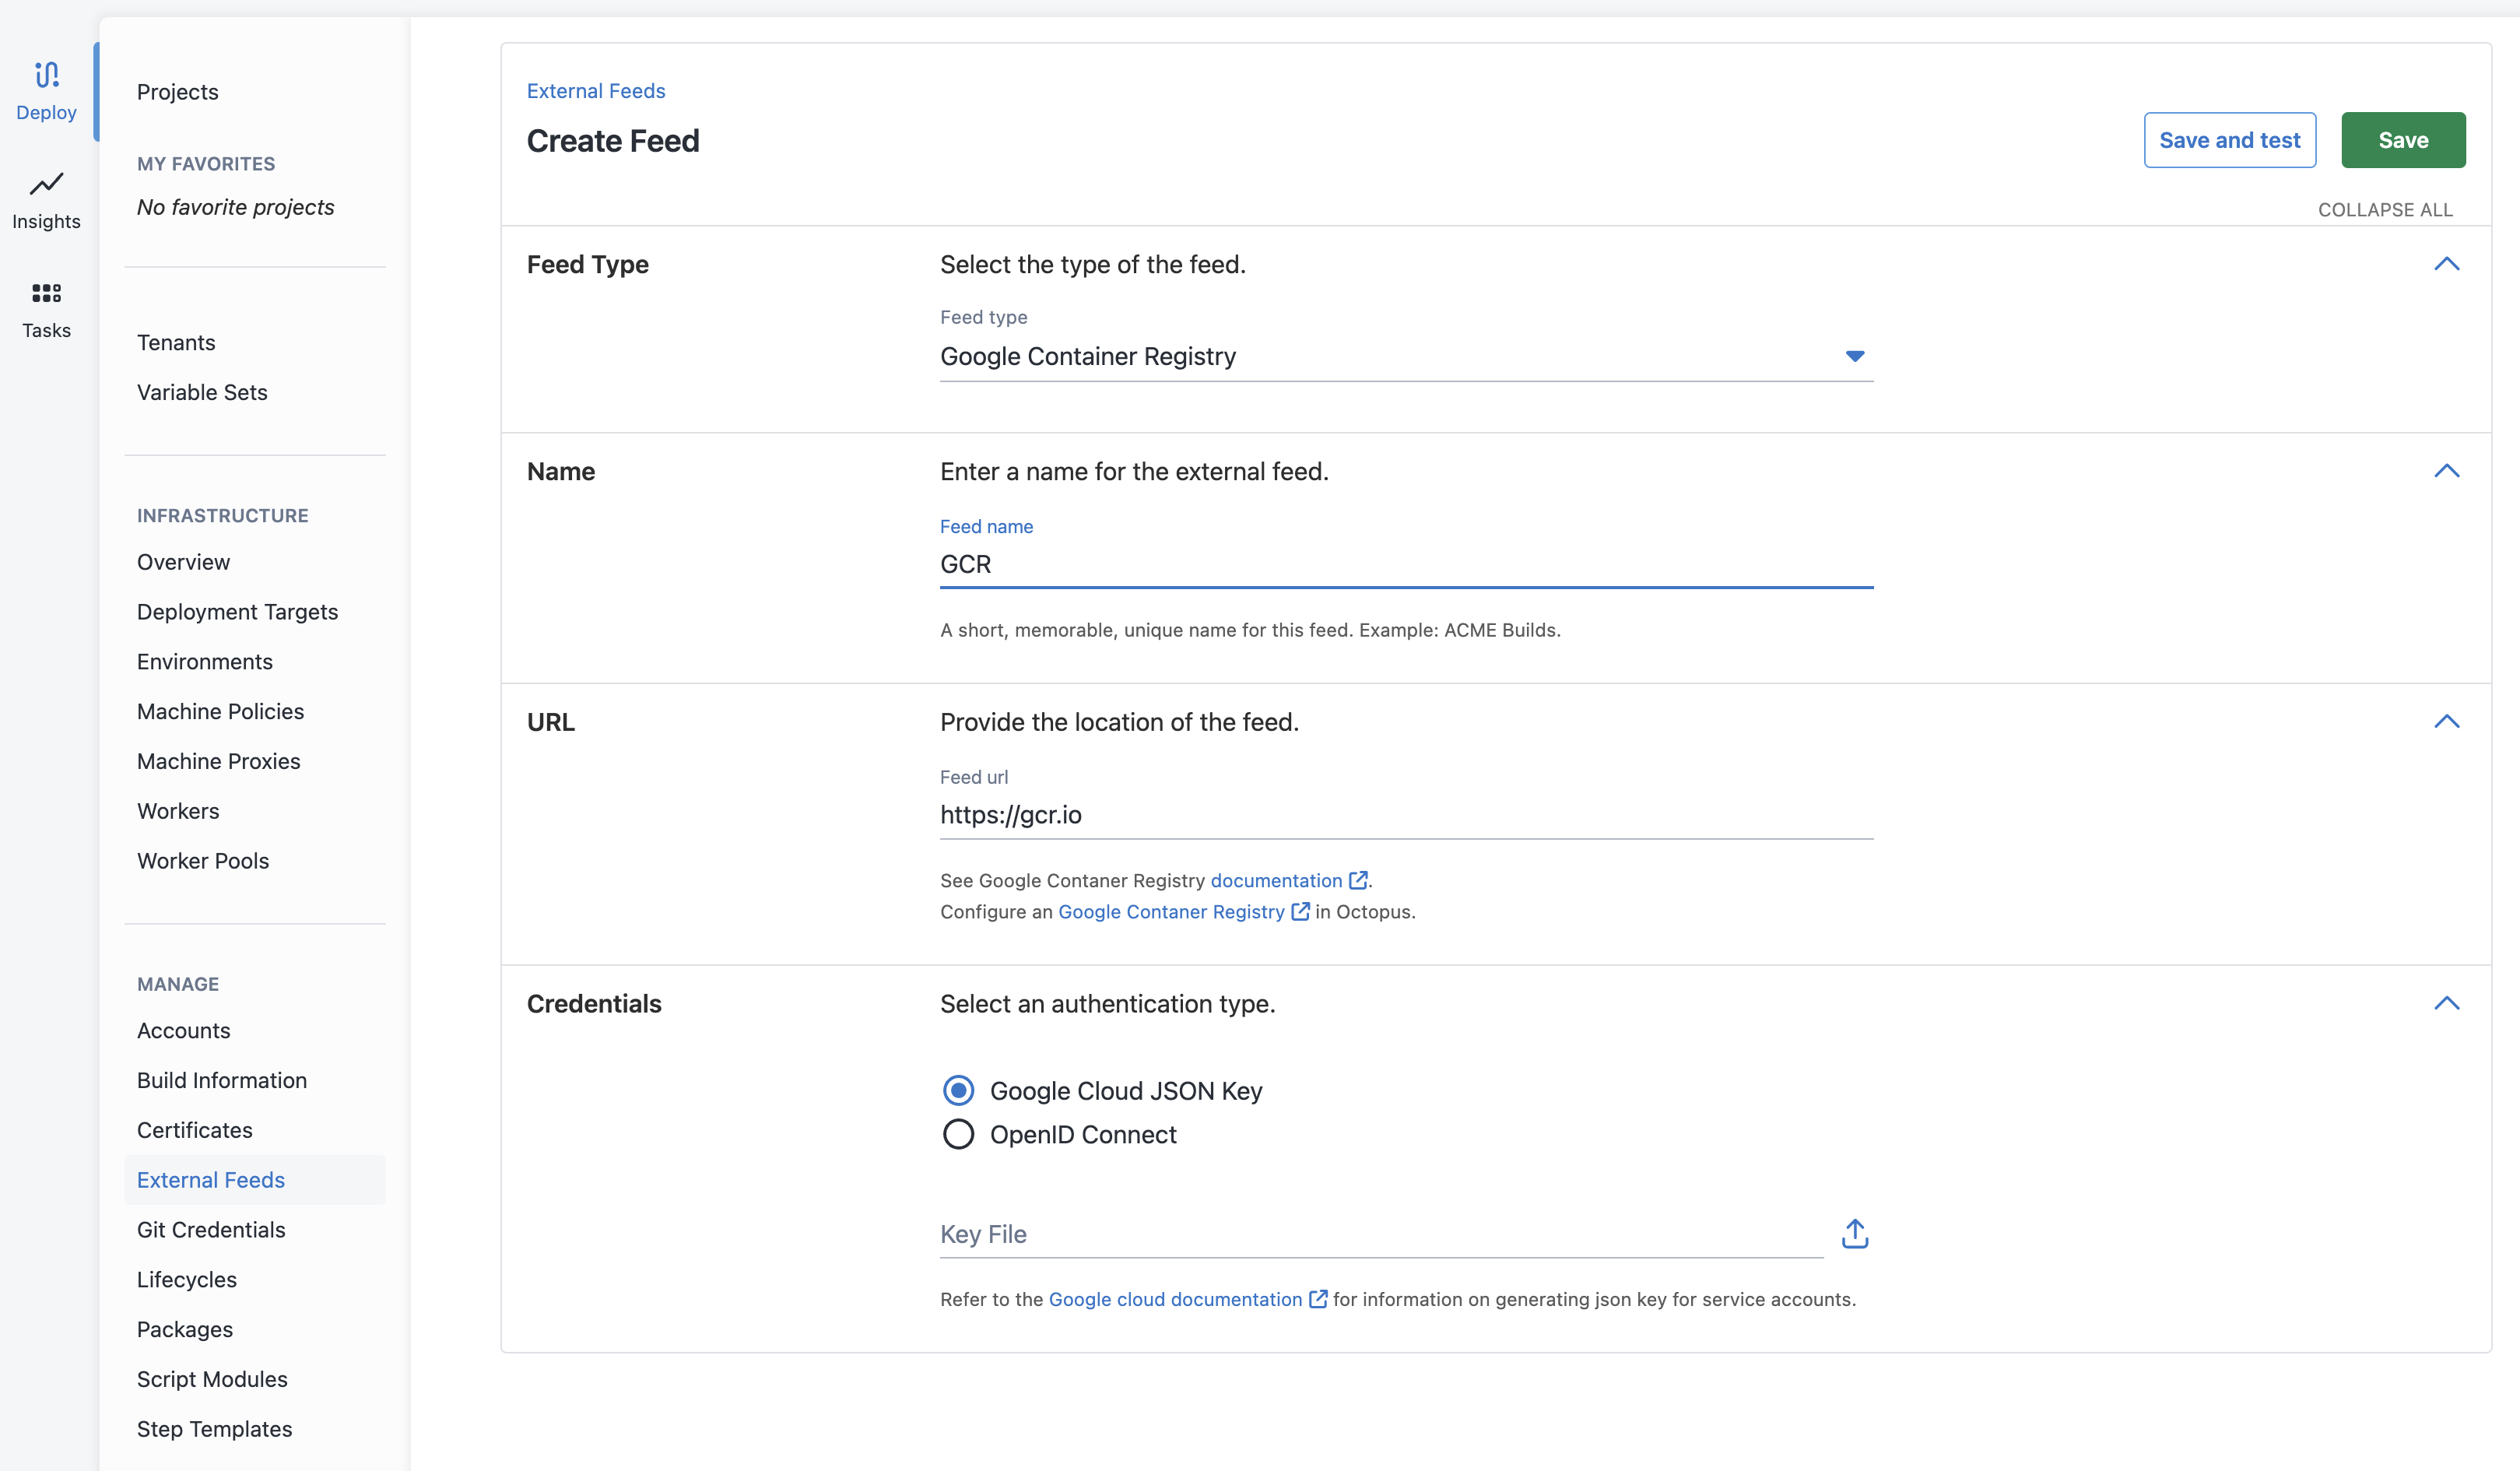Open the Feed type dropdown
This screenshot has height=1471, width=2520.
[x=1406, y=356]
